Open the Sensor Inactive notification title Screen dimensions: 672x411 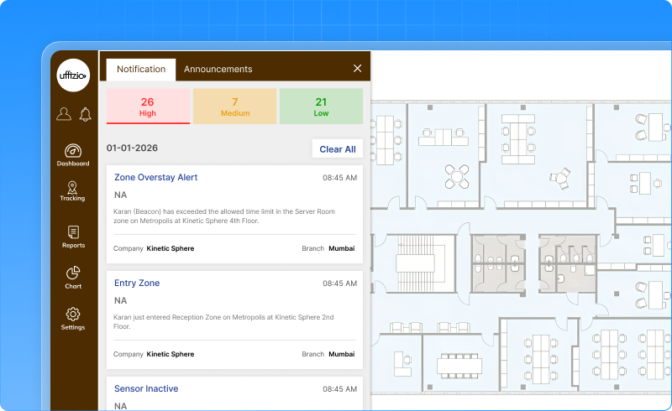[x=146, y=389]
